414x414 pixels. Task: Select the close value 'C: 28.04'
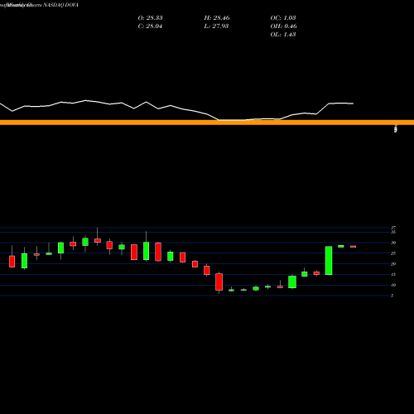tap(150, 26)
